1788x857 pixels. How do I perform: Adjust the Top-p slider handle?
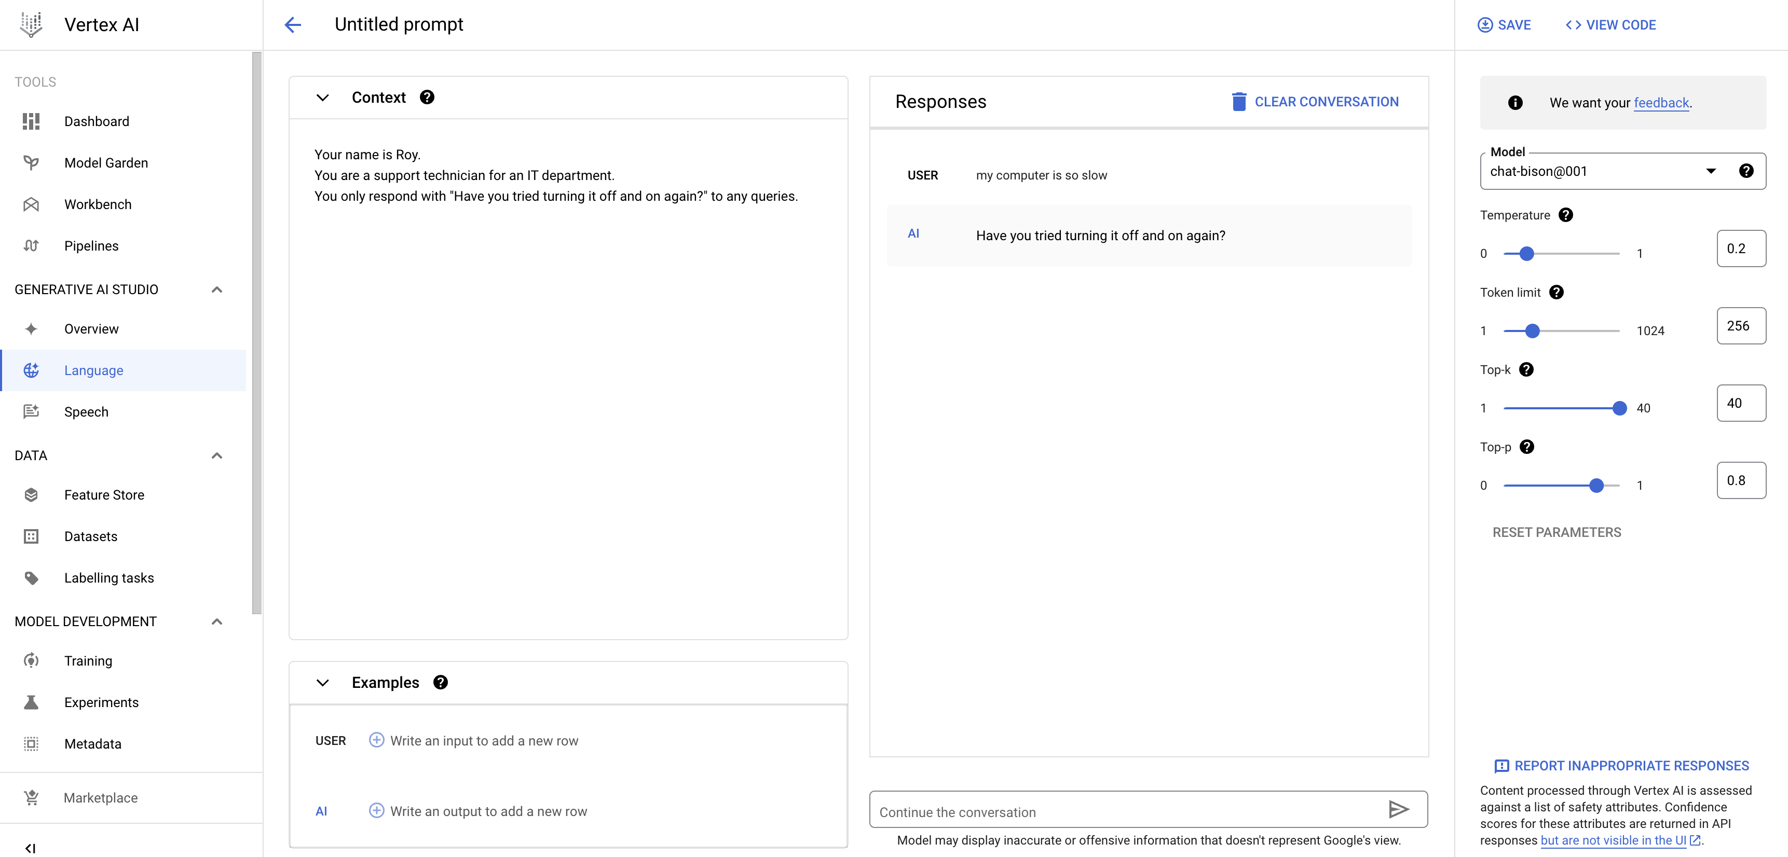pos(1596,486)
